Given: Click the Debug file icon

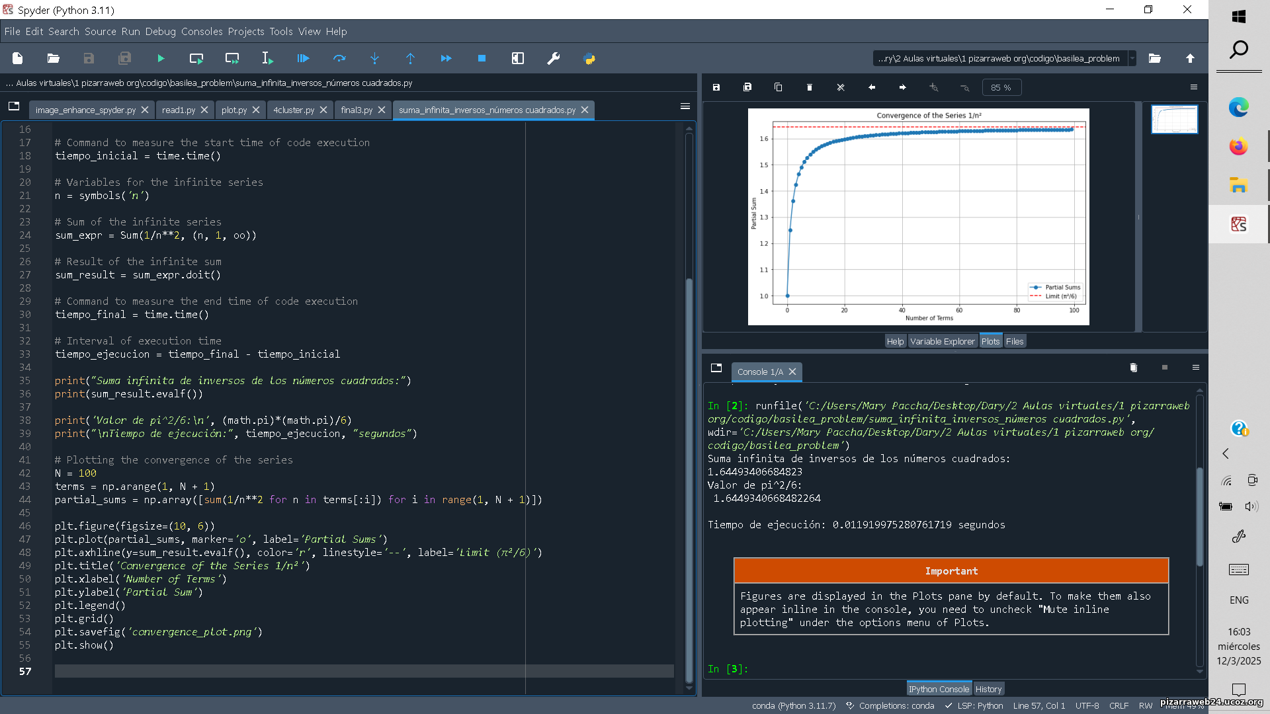Looking at the screenshot, I should (303, 59).
